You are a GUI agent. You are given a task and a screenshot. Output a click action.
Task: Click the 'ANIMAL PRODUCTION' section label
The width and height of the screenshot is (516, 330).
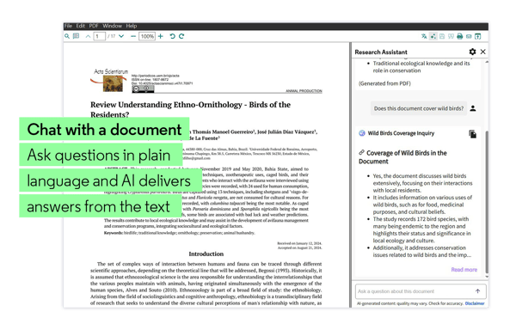tap(304, 91)
